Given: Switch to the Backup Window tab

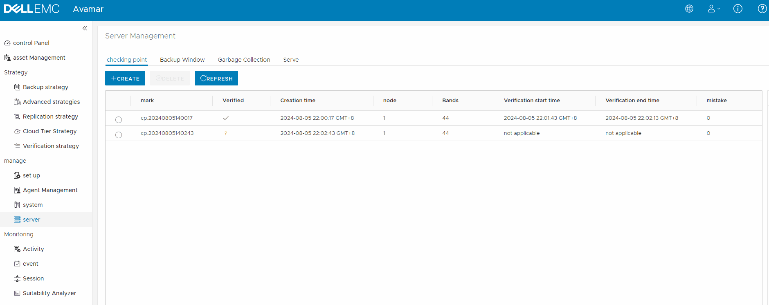Looking at the screenshot, I should (182, 60).
